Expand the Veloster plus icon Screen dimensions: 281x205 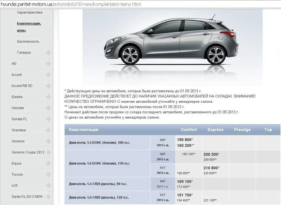(x=48, y=108)
